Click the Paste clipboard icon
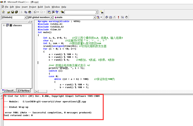 click(30, 12)
